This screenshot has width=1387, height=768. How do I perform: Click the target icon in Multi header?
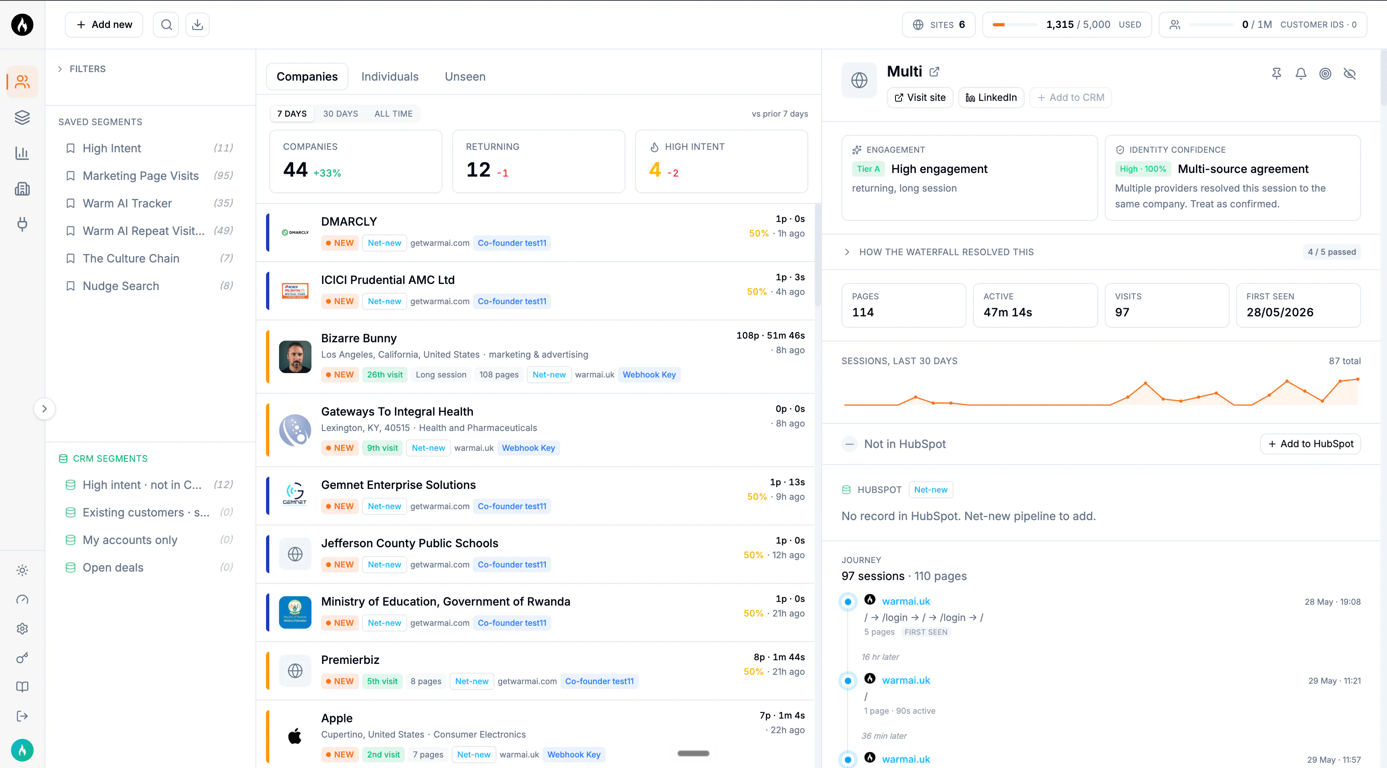coord(1325,74)
